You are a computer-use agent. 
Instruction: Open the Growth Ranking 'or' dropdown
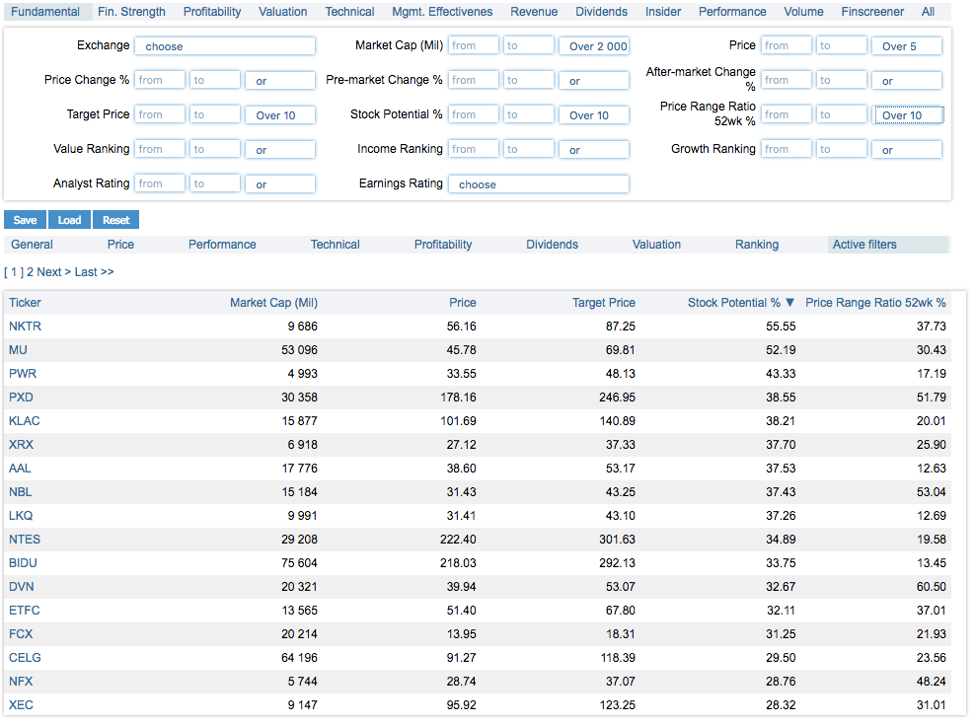click(x=907, y=149)
